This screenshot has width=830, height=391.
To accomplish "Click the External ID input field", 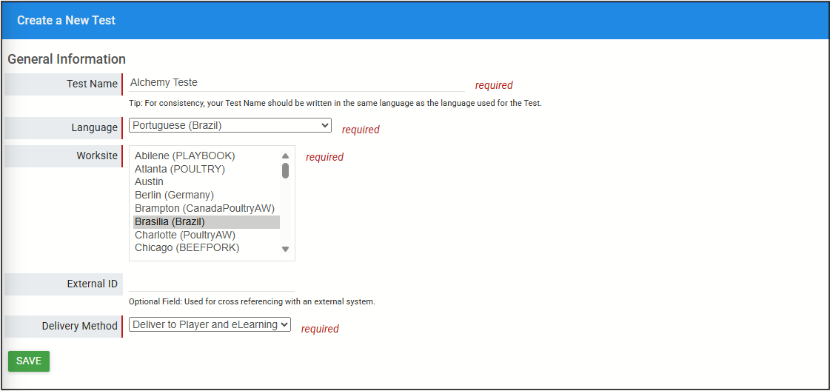I will pos(211,284).
